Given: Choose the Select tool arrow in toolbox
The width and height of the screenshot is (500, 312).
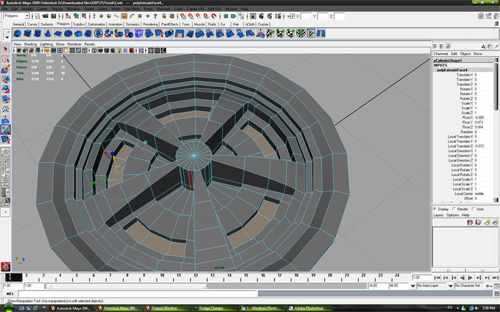Looking at the screenshot, I should (6, 49).
